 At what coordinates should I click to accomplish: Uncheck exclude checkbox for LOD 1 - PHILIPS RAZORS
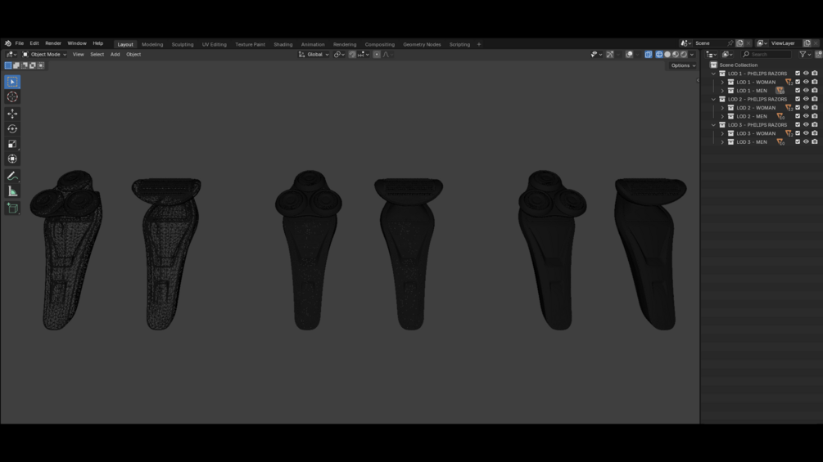pyautogui.click(x=798, y=74)
